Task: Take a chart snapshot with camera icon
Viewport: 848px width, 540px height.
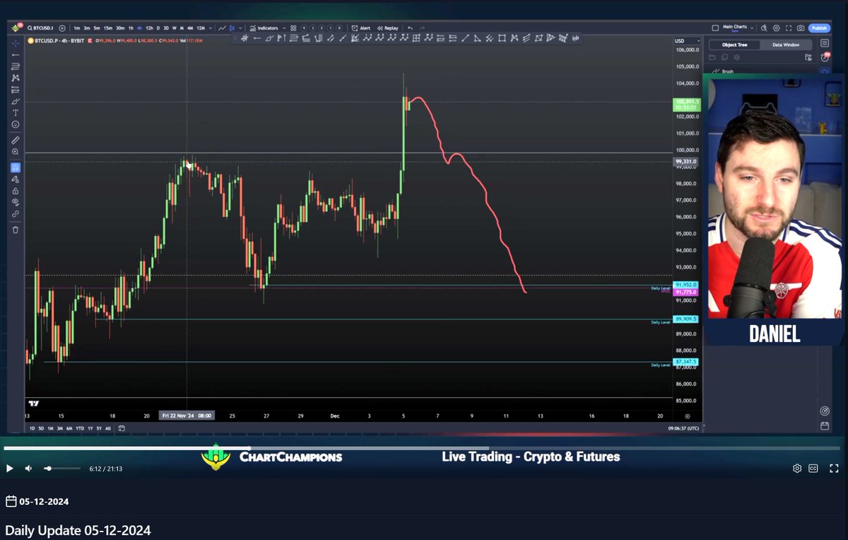Action: [801, 28]
